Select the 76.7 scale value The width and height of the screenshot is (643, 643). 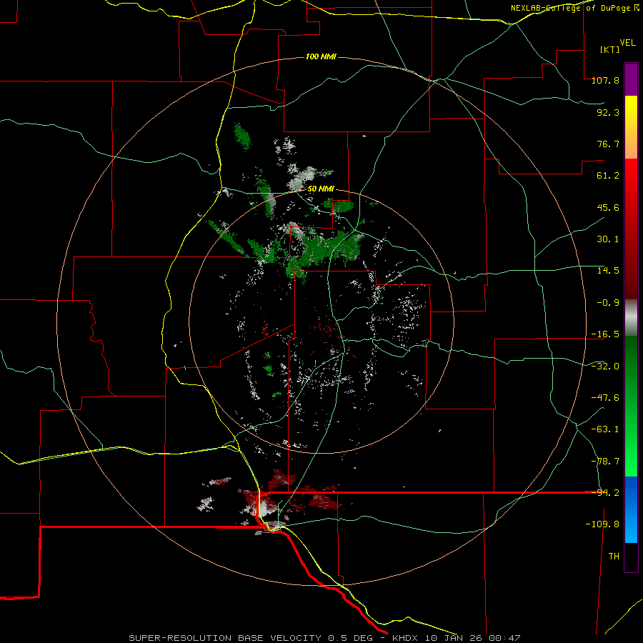[x=608, y=144]
